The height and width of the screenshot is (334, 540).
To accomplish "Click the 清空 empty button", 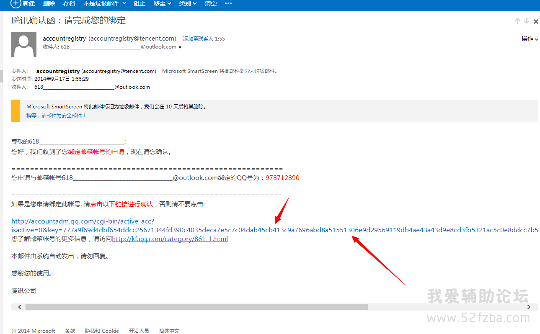I will (x=211, y=3).
